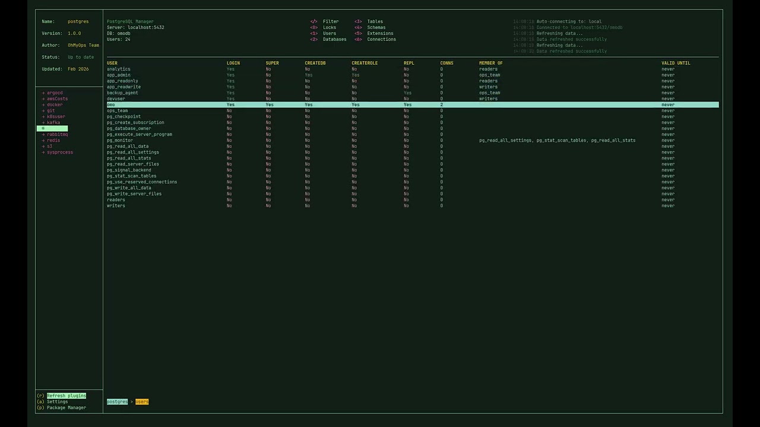This screenshot has height=427, width=760.
Task: Open Settings in the bottom-left panel
Action: [57, 401]
